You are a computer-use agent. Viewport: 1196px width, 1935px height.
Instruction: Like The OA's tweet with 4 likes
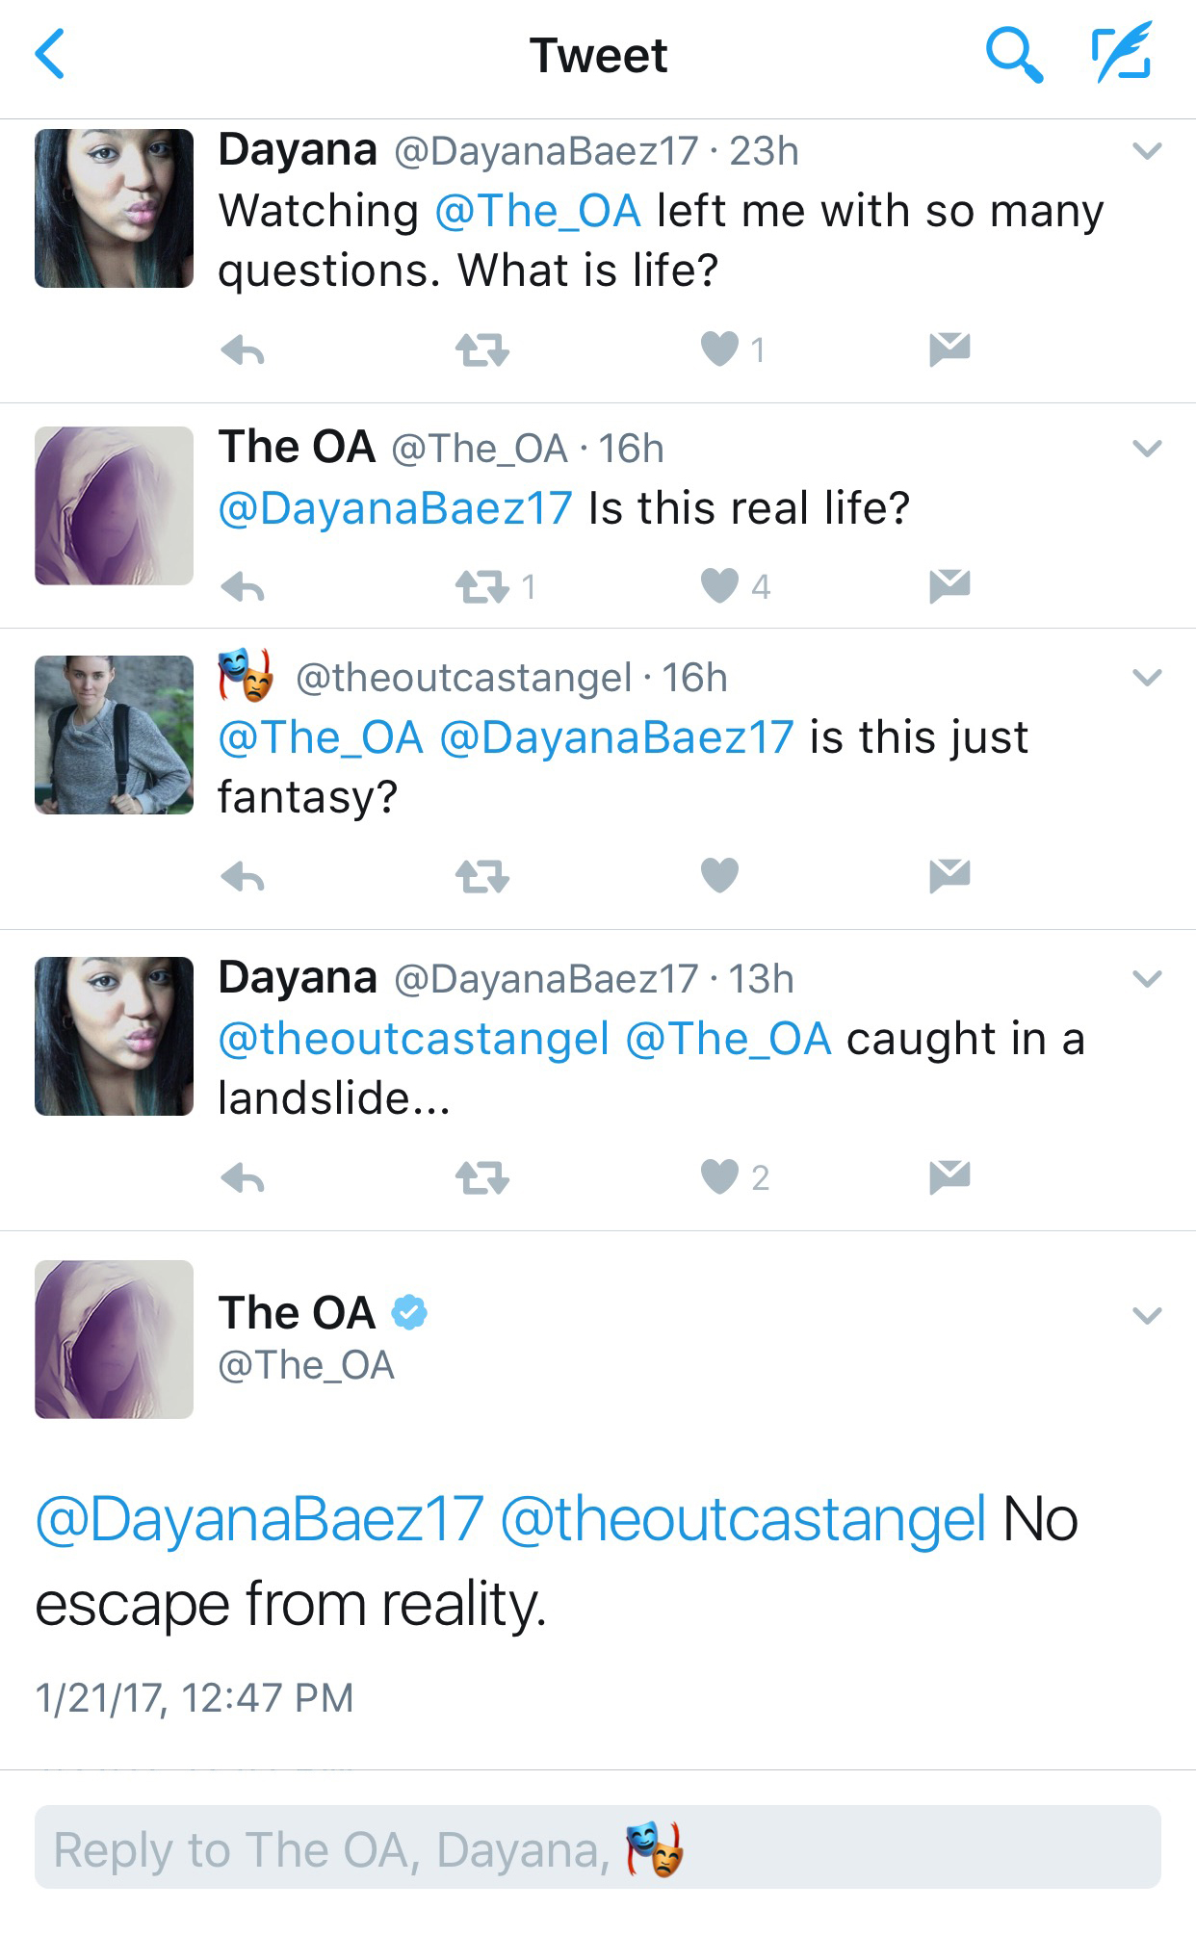(719, 585)
